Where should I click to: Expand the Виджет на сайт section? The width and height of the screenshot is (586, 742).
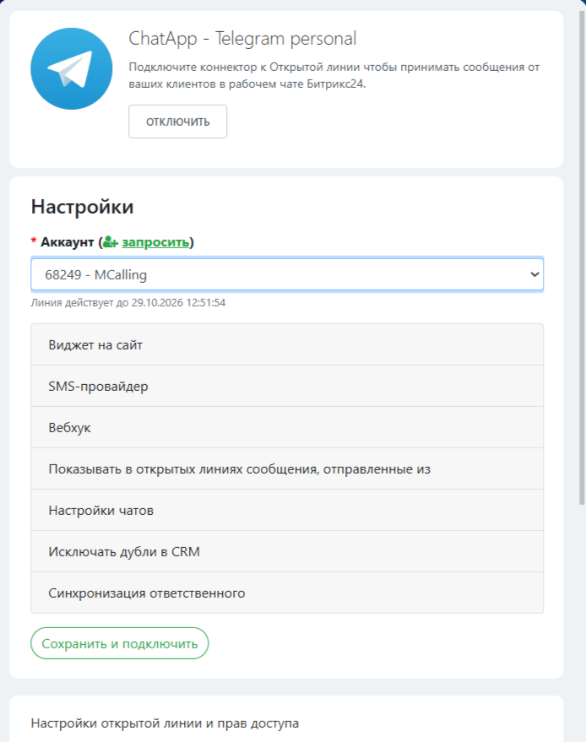[287, 344]
